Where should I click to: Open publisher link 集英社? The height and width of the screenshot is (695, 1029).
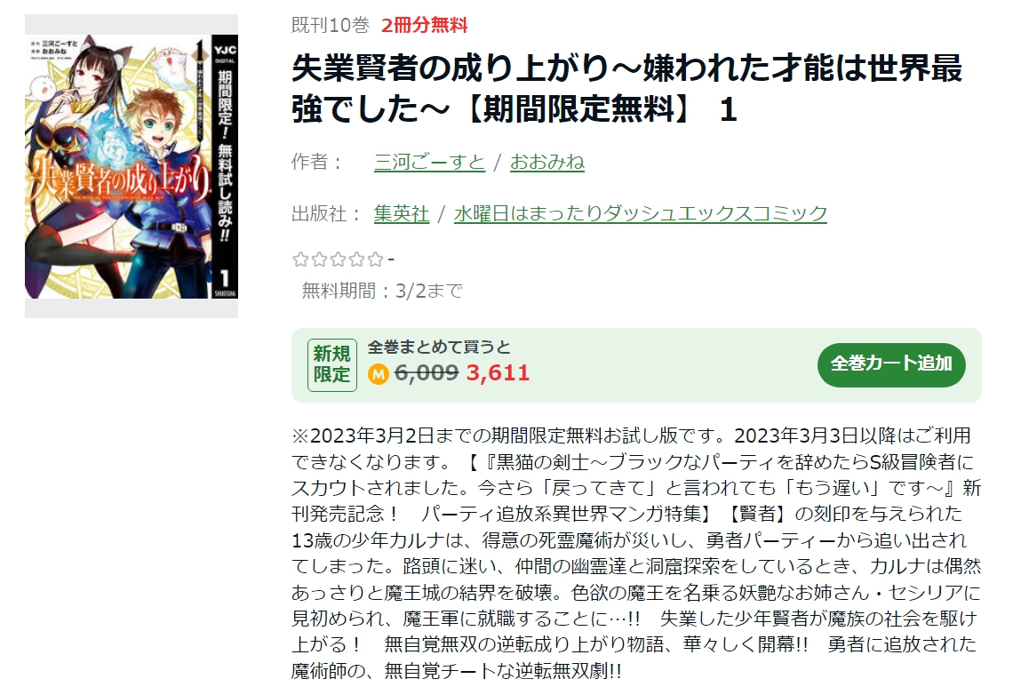click(401, 214)
